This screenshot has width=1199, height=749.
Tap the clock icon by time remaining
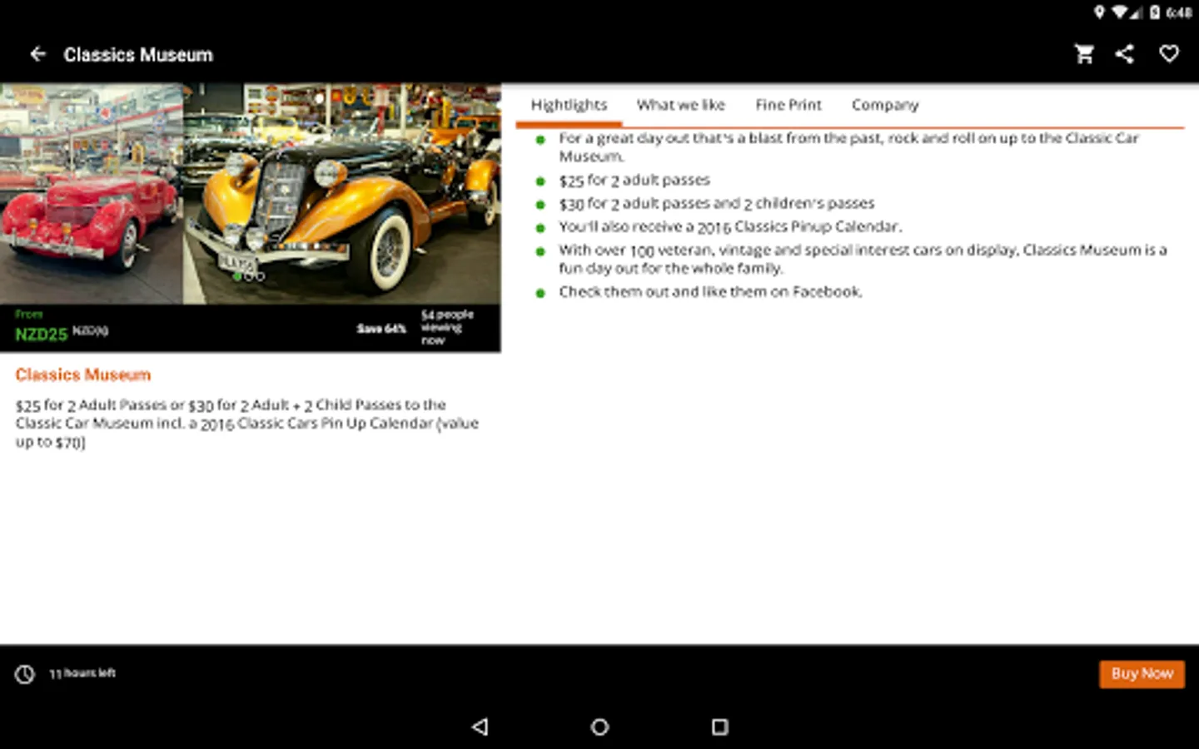25,674
